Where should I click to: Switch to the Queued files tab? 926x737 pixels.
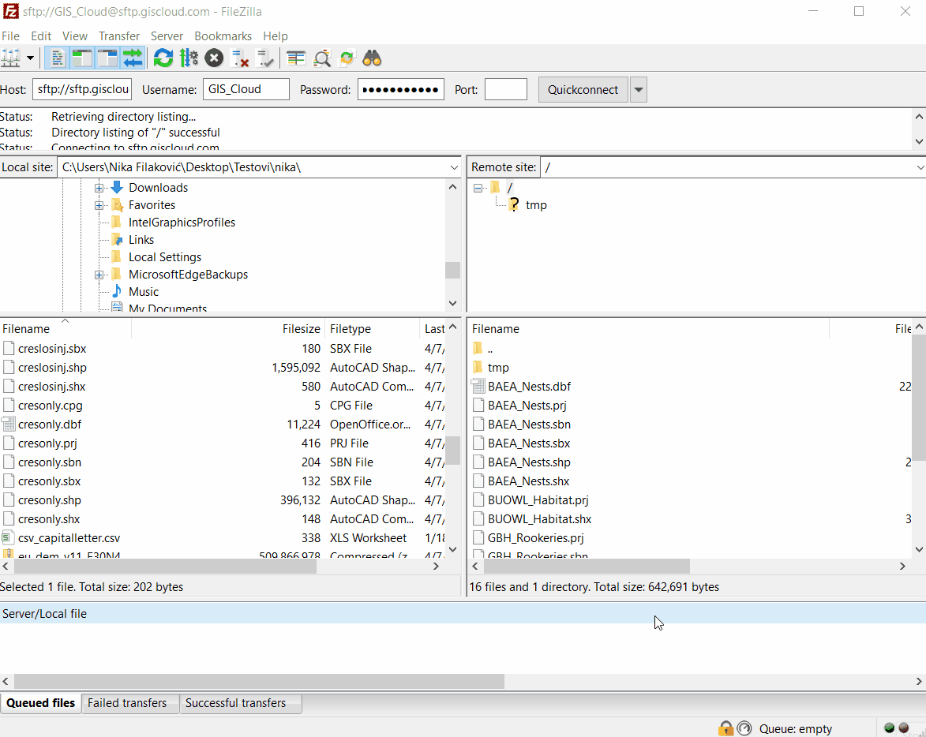tap(41, 703)
